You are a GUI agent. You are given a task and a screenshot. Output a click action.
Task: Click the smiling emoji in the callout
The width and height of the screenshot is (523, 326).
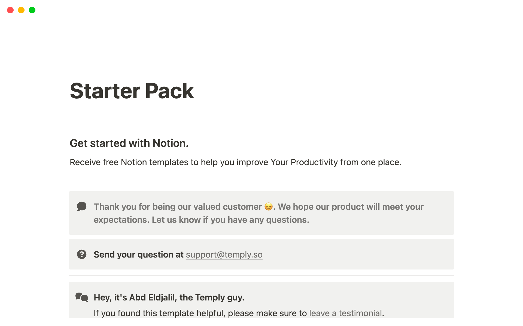click(x=269, y=207)
